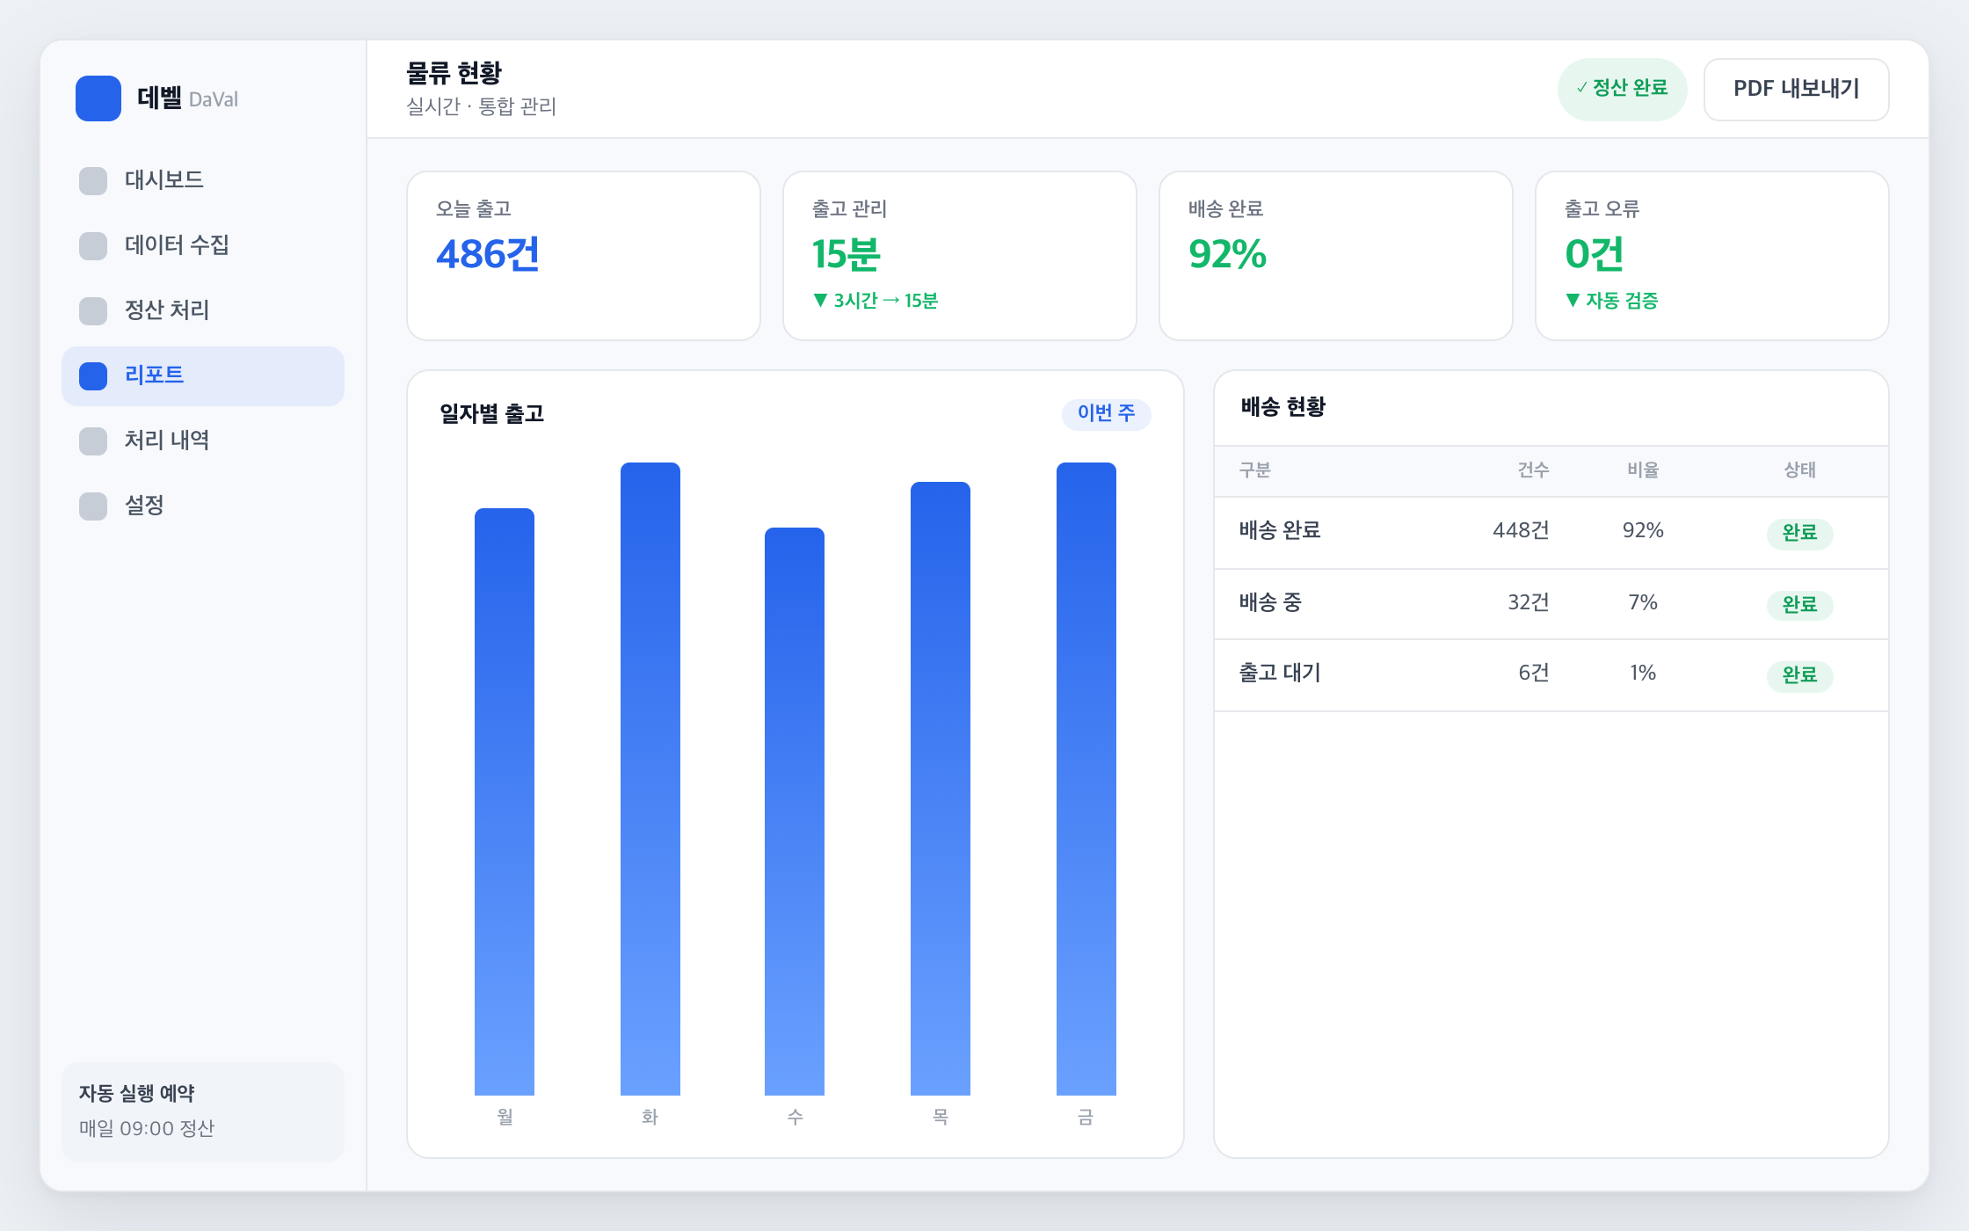Click the ▼ 자동 검증 trend text
Viewport: 1969px width, 1231px height.
[x=1612, y=301]
